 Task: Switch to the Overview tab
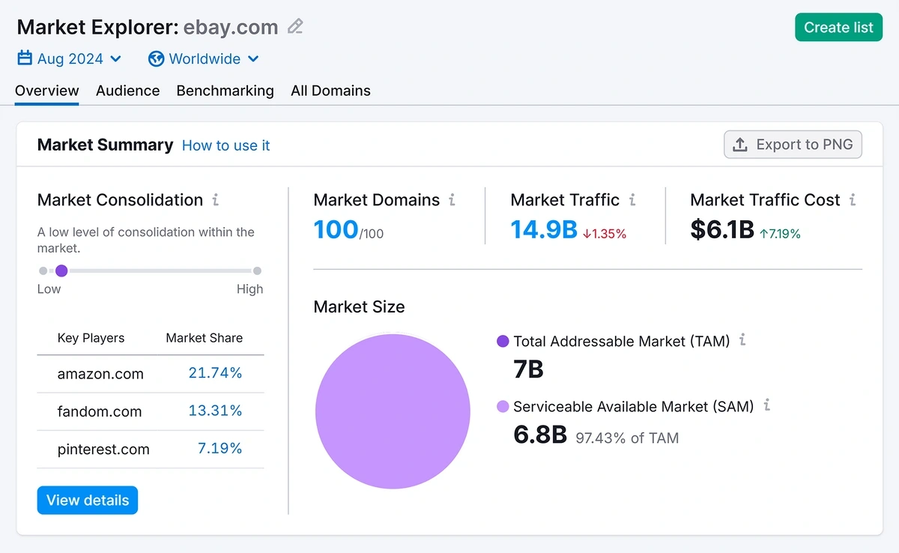click(x=46, y=91)
